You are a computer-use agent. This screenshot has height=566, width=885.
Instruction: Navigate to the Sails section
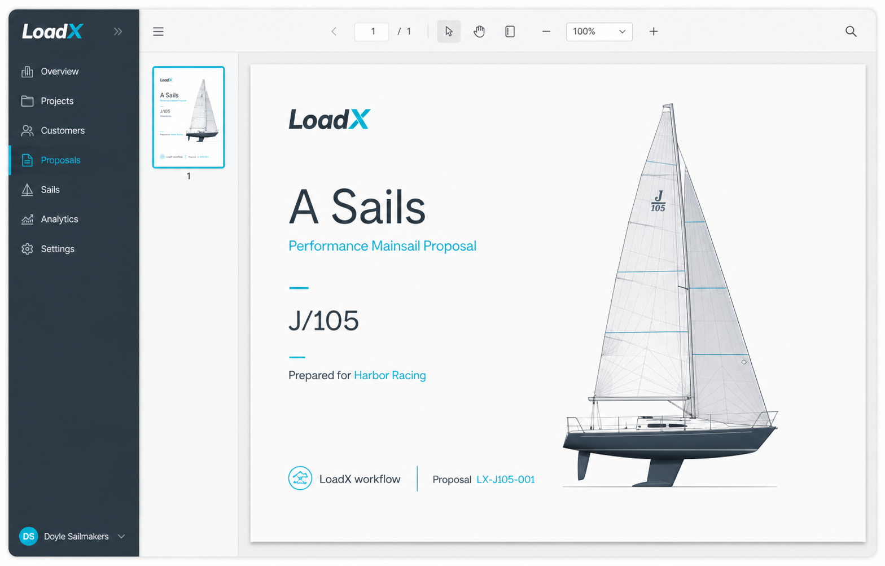tap(74, 190)
